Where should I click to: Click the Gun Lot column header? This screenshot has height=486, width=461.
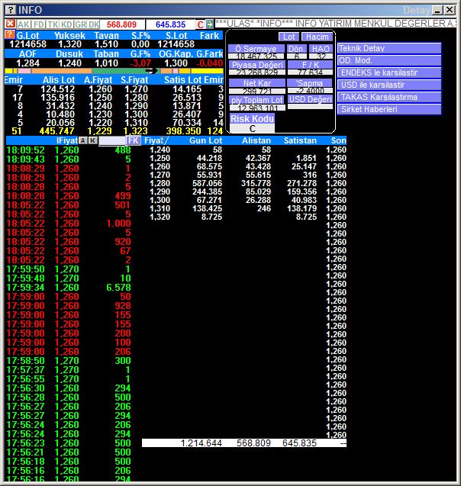[x=205, y=140]
